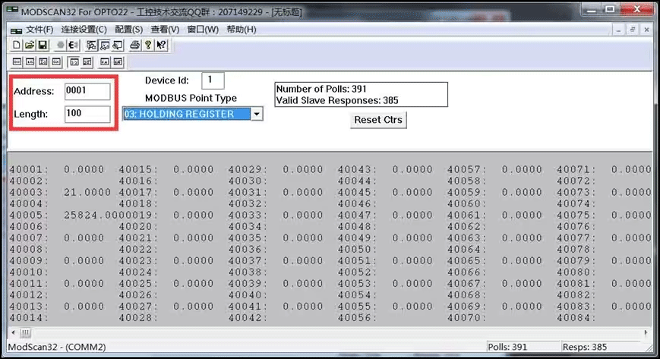The height and width of the screenshot is (359, 660).
Task: Click the Device Id input field
Action: coord(213,80)
